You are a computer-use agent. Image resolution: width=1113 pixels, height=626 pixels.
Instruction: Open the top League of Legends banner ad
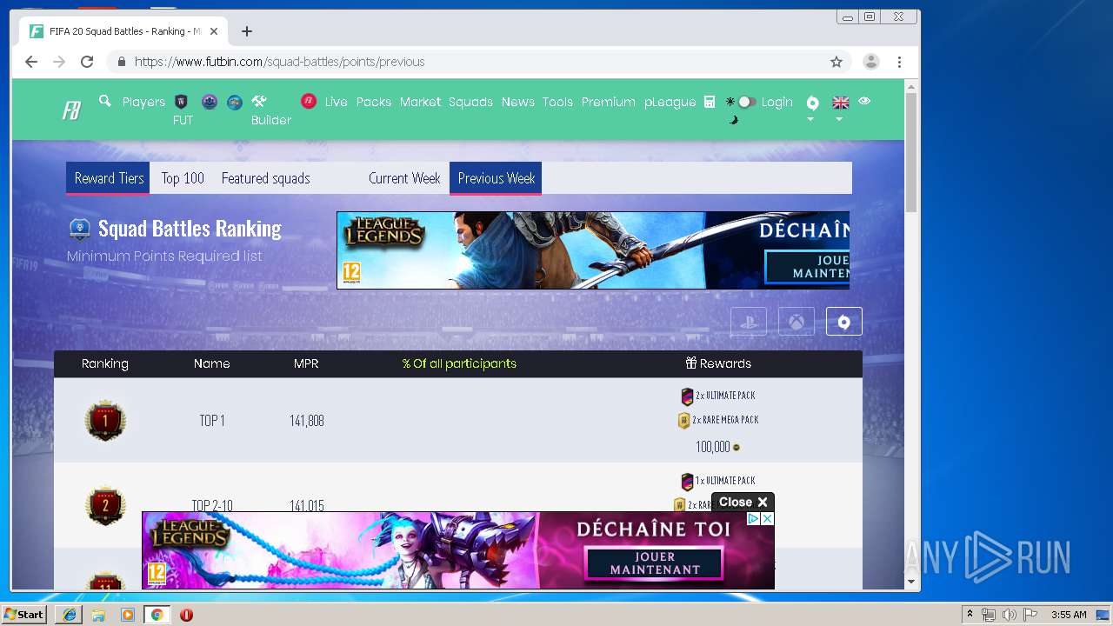(x=593, y=250)
